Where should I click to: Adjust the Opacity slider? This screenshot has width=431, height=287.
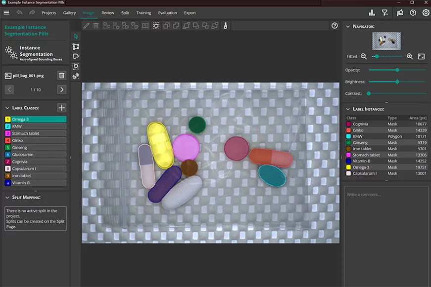point(397,70)
